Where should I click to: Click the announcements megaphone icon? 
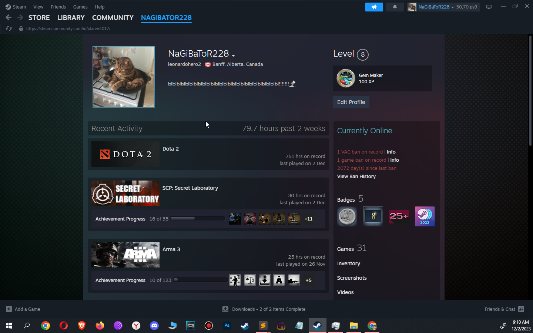point(374,7)
